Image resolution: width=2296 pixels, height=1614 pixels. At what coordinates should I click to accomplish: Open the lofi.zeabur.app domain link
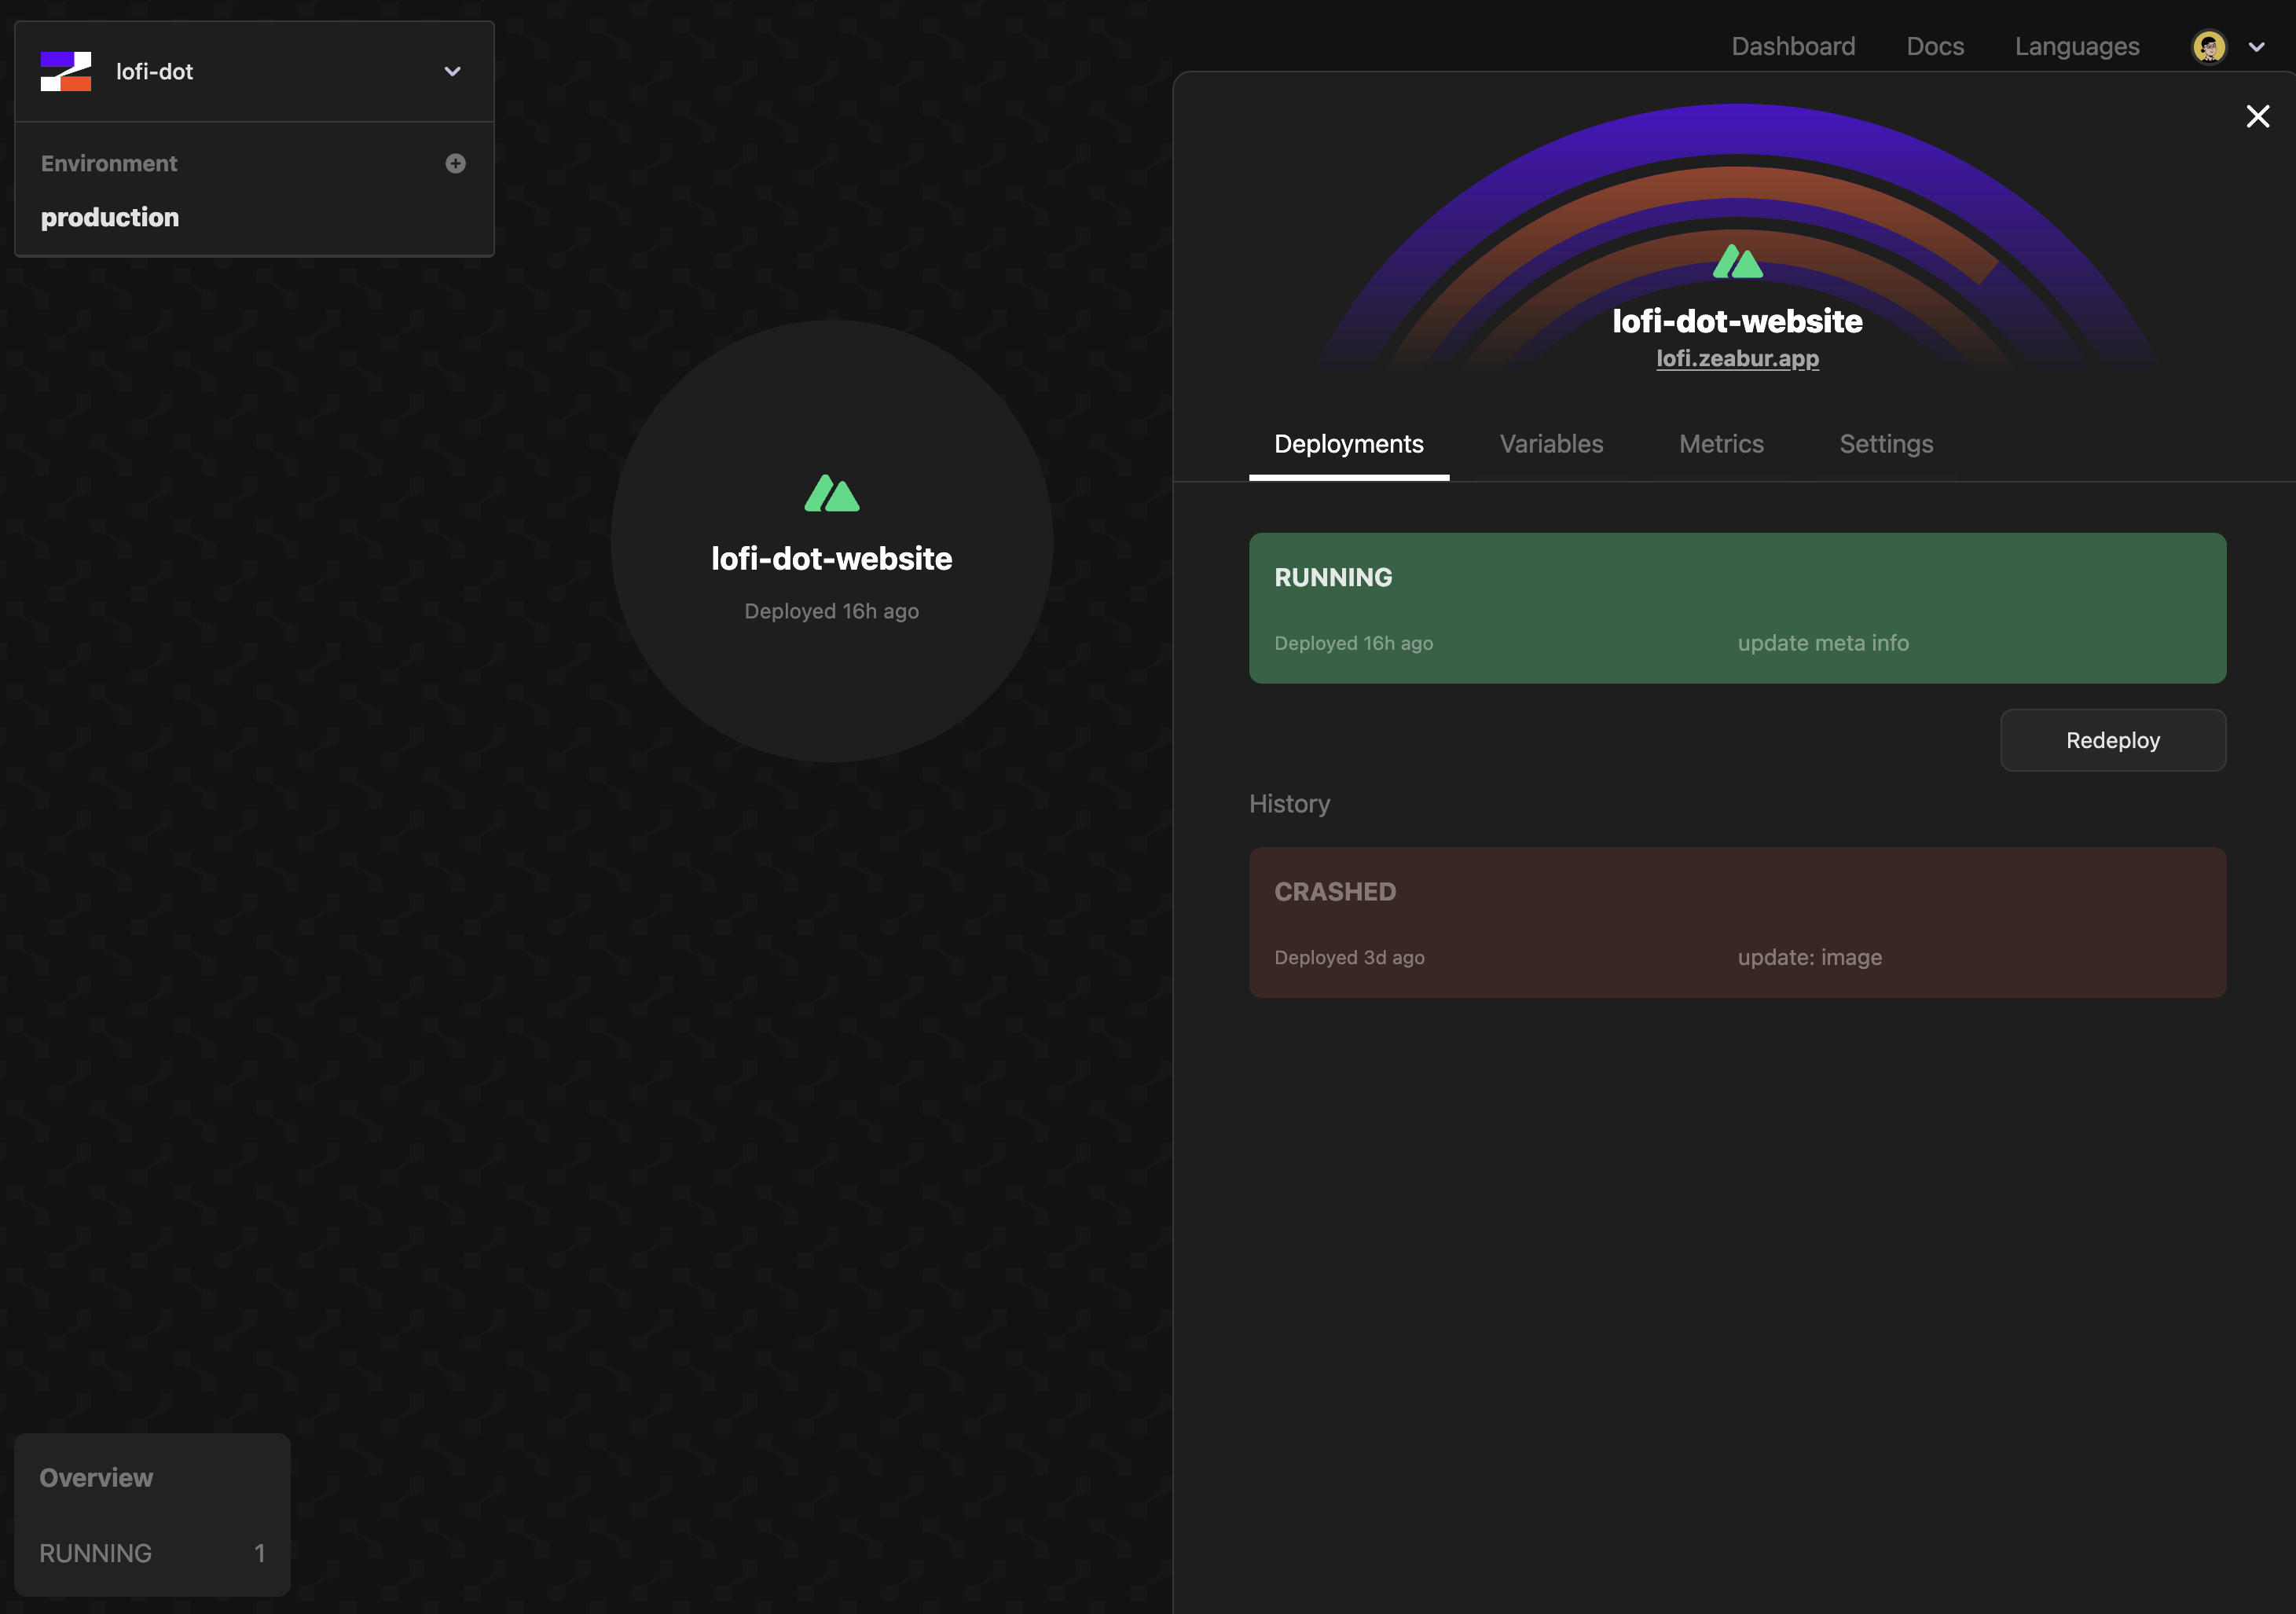pyautogui.click(x=1737, y=358)
